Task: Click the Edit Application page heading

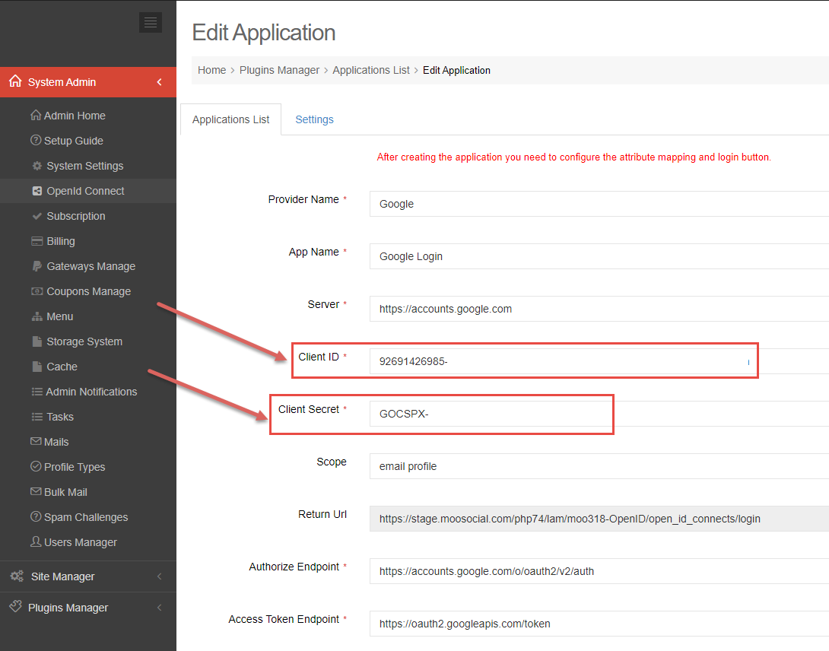Action: point(263,33)
